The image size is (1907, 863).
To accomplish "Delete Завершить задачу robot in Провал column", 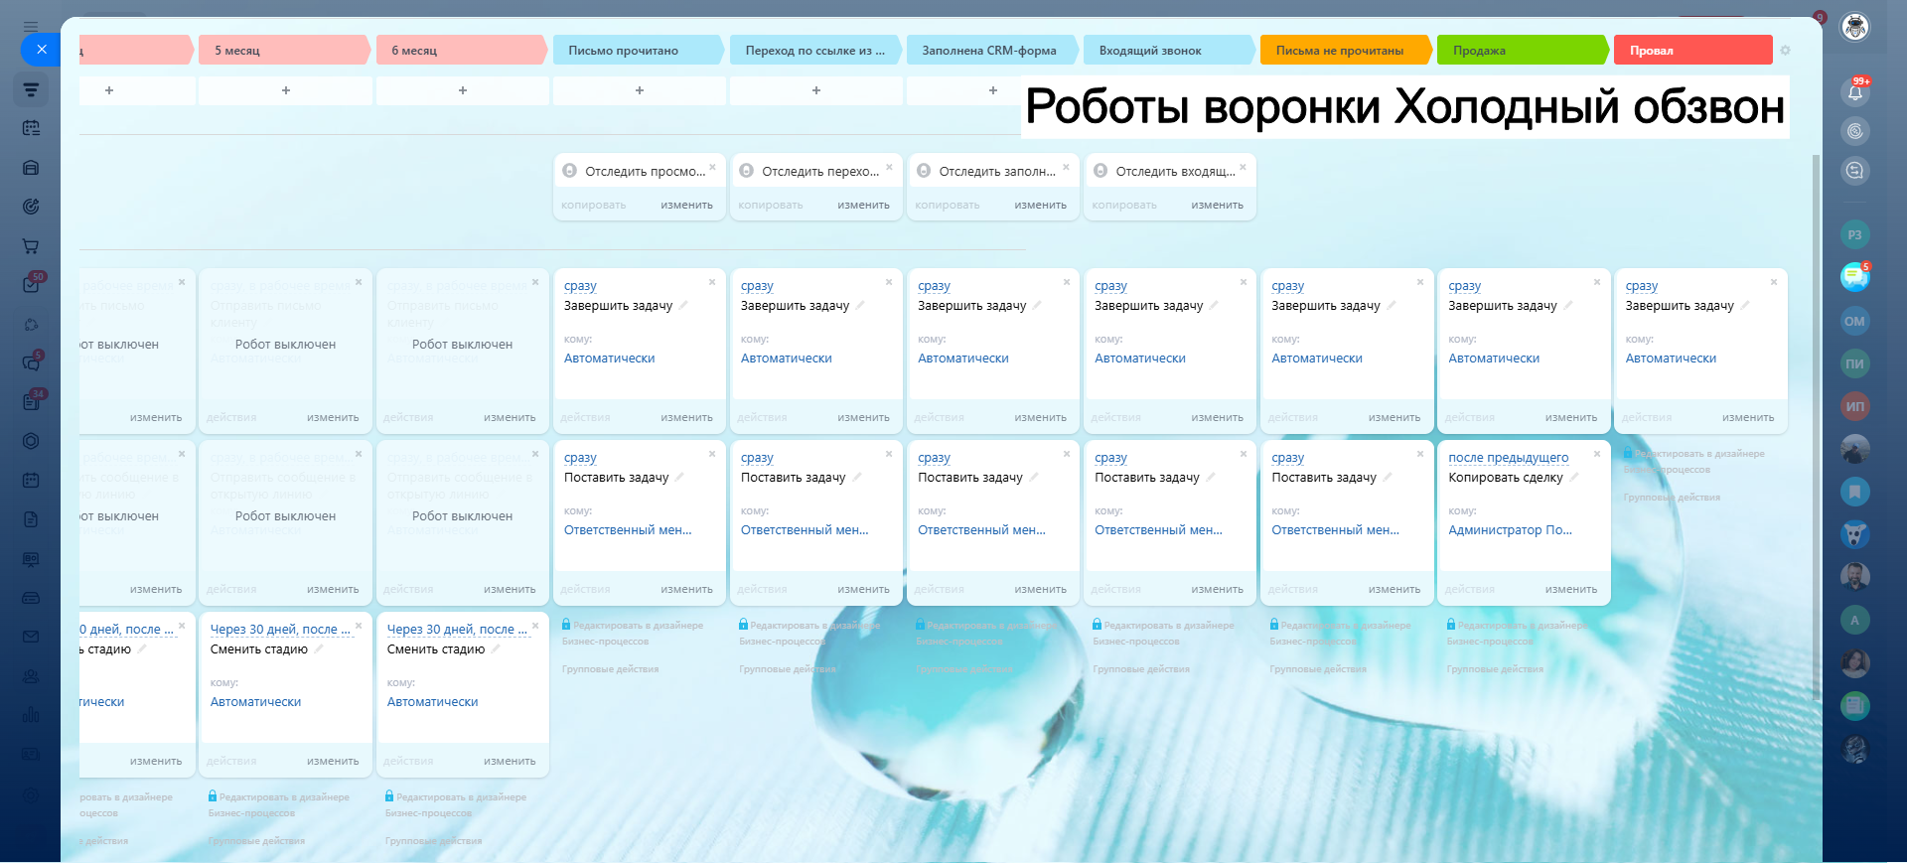I will pyautogui.click(x=1774, y=282).
